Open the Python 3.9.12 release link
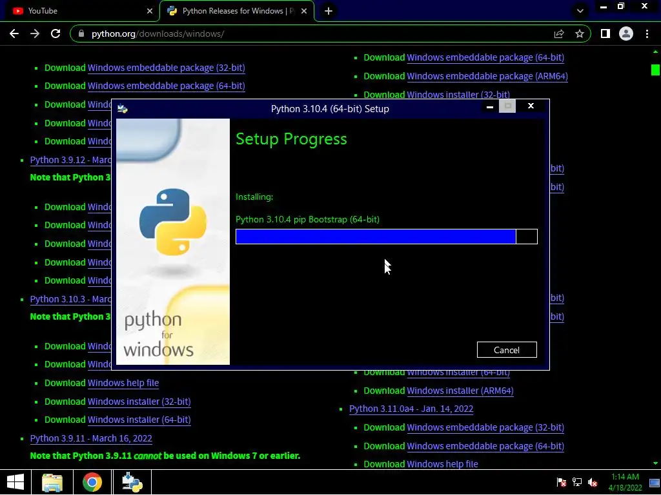Image resolution: width=661 pixels, height=495 pixels. [x=70, y=160]
